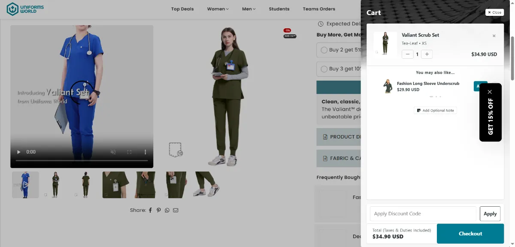Select hand-in-pocket pens thumbnail
The height and width of the screenshot is (247, 515).
click(146, 185)
